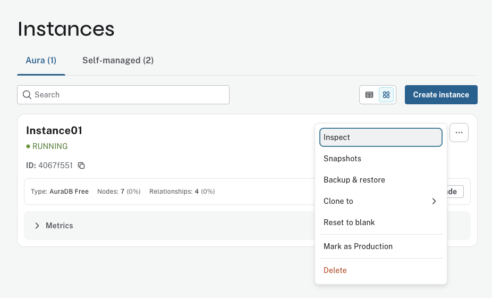
Task: Expand the Metrics section chevron
Action: tap(37, 226)
